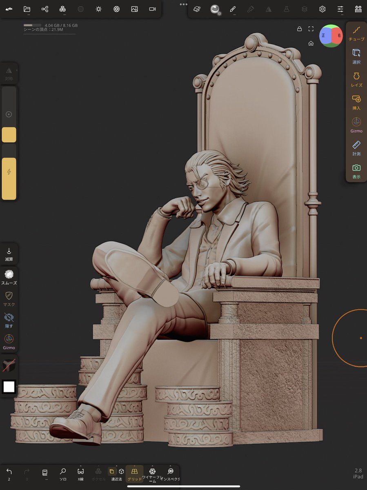Toggle ソロ (Solo) mode
This screenshot has width=367, height=490.
coord(63,474)
